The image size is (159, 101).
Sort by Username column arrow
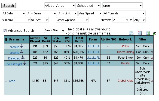point(6,39)
